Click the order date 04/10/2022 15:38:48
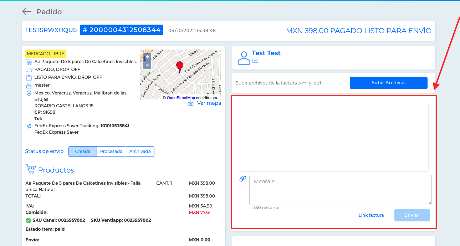Screen dimensions: 460x246 point(192,31)
